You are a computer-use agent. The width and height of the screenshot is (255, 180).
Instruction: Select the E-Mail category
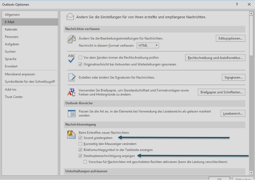coord(30,22)
